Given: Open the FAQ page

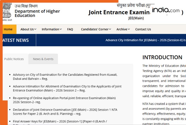Looking at the screenshot, I should 70,29.
